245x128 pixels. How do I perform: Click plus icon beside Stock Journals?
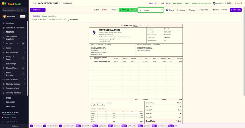coord(23,74)
